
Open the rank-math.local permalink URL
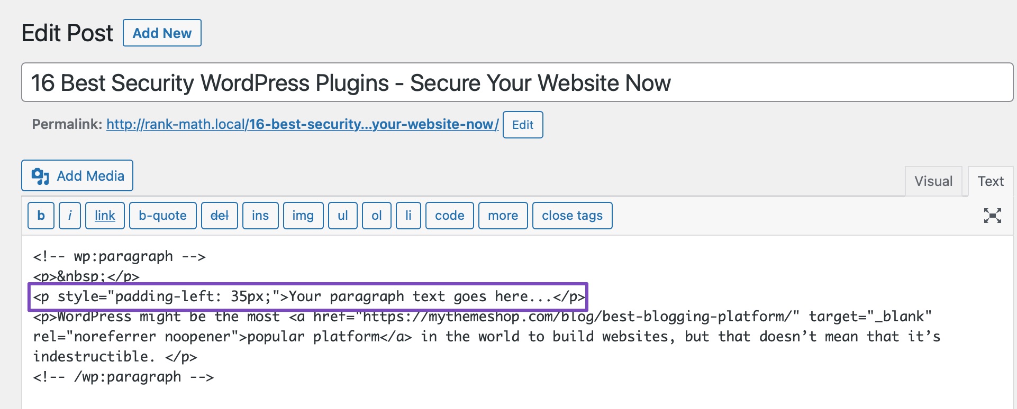pyautogui.click(x=303, y=124)
